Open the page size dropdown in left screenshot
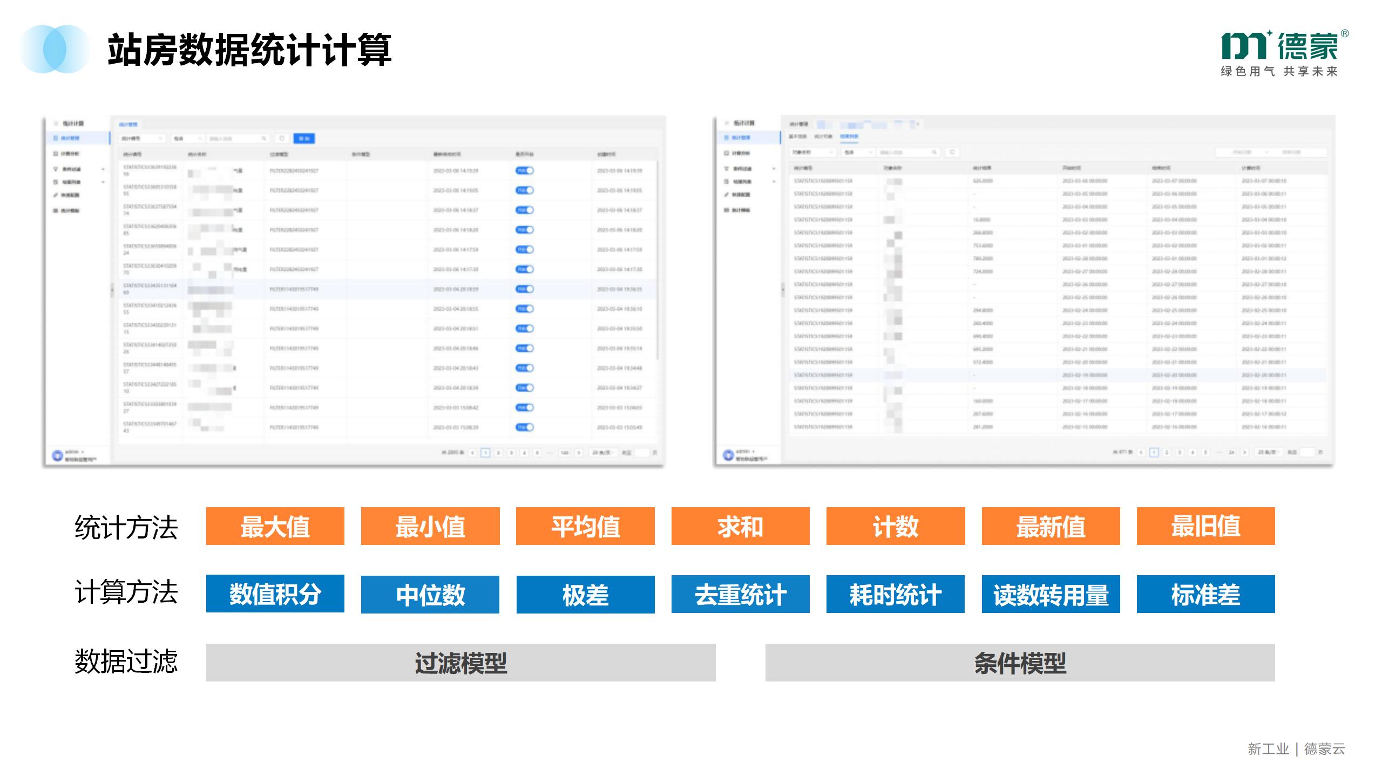Viewport: 1382px width, 777px height. point(603,453)
